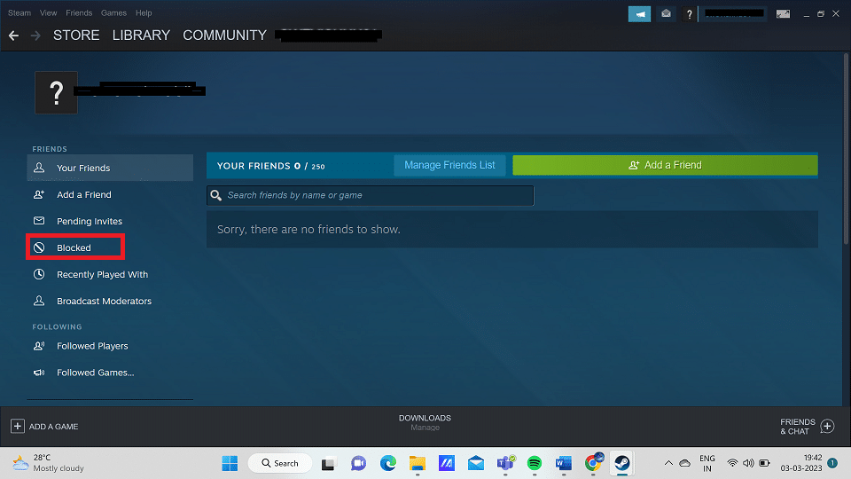Open the Games menu
This screenshot has width=851, height=479.
(x=113, y=13)
